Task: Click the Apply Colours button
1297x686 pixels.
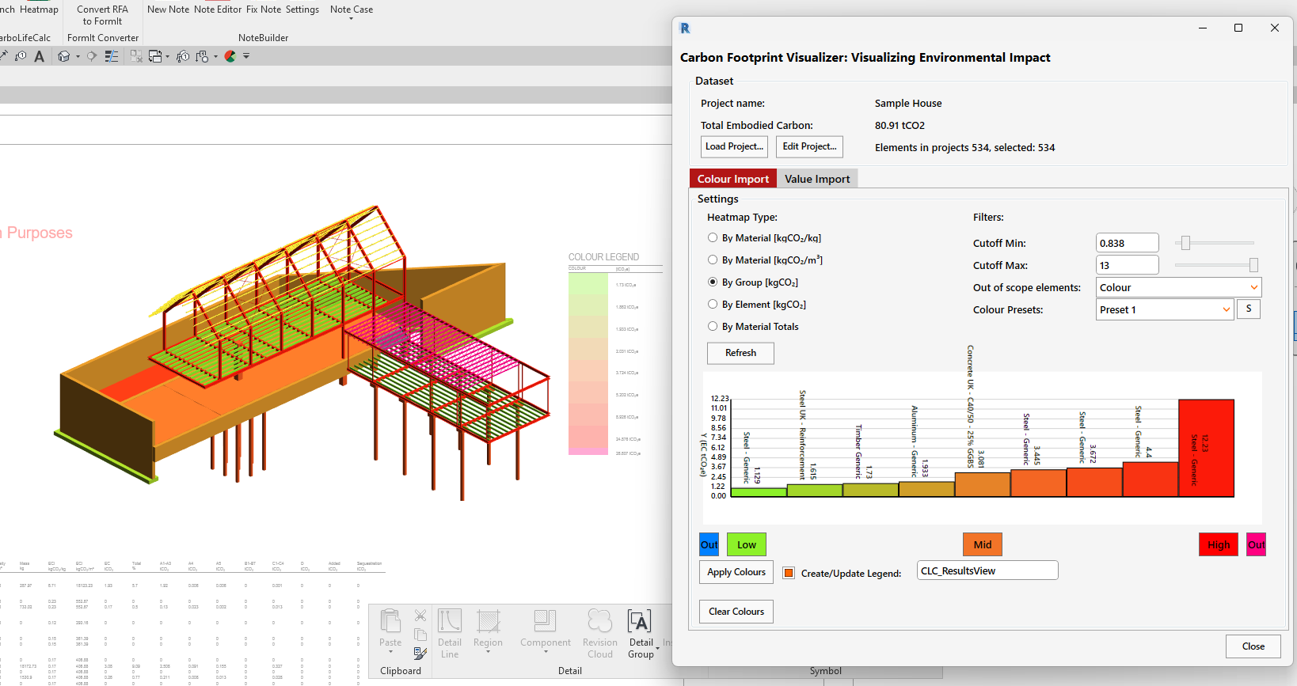Action: (736, 572)
